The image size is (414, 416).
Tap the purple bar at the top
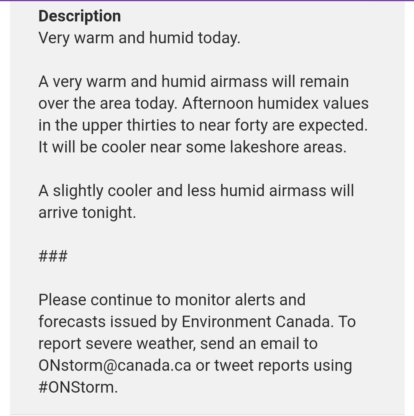pos(207,0)
